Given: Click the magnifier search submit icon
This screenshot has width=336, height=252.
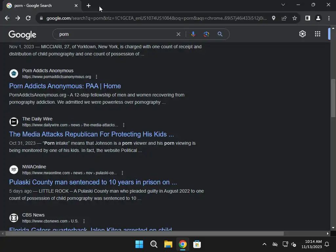Looking at the screenshot, I should tap(220, 34).
